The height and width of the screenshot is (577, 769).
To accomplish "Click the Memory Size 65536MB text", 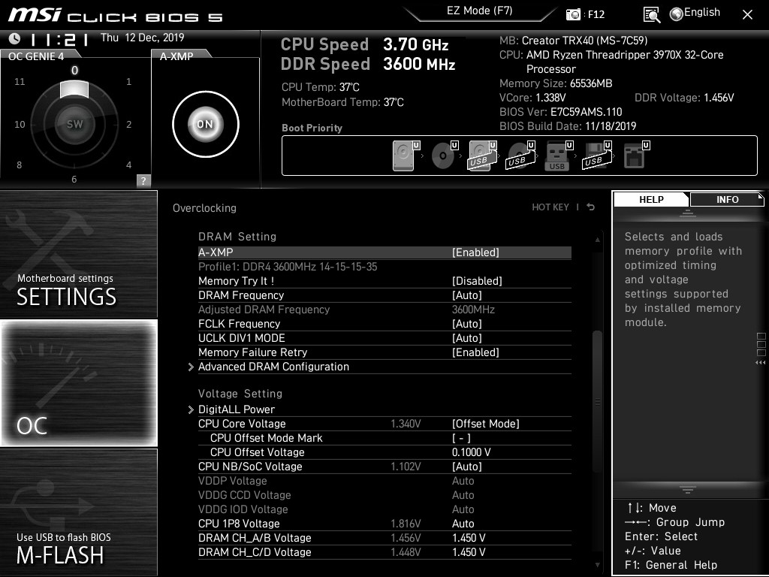I will pos(556,83).
